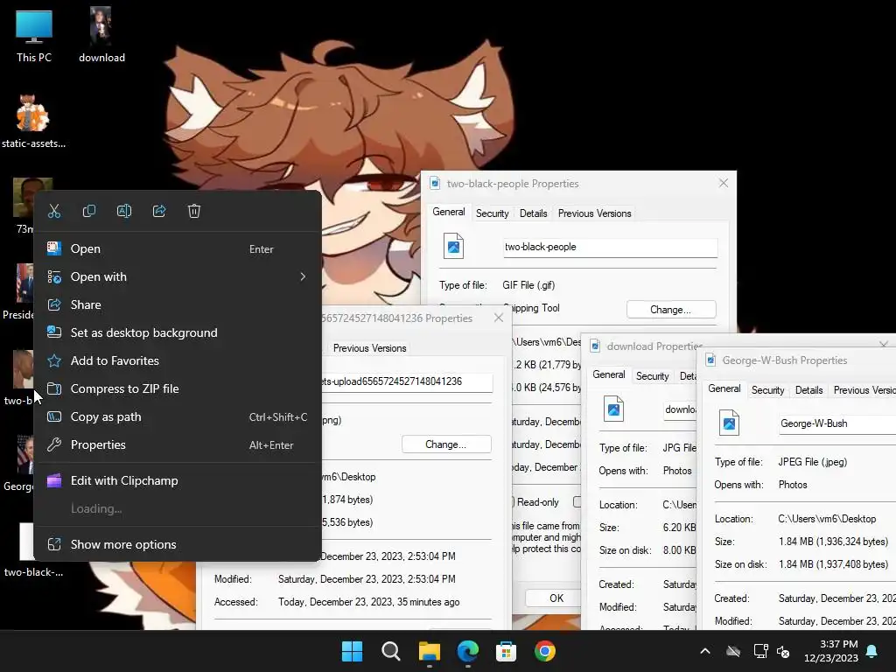
Task: Select Copy as path
Action: [x=177, y=417]
